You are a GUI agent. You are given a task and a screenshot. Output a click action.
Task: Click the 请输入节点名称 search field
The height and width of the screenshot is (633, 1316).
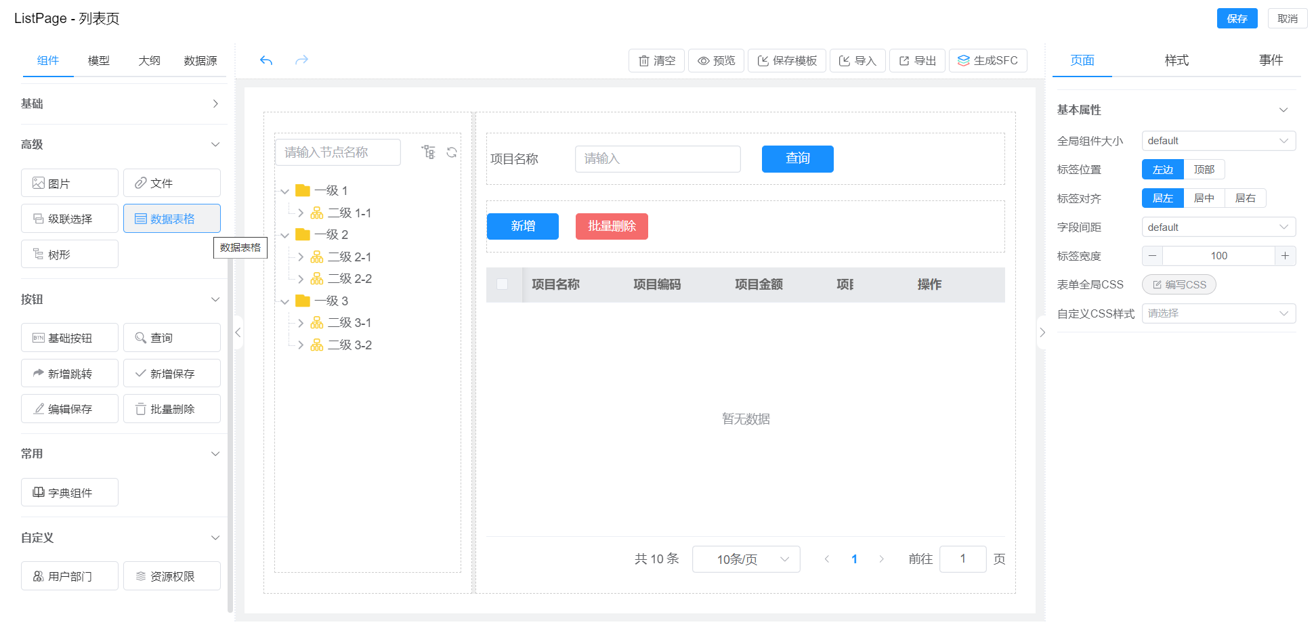[x=338, y=152]
